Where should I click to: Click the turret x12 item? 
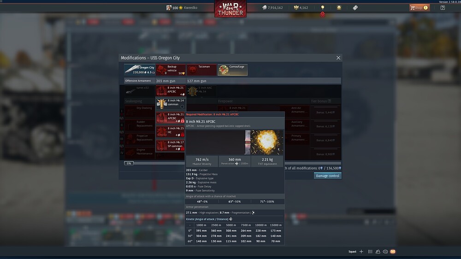(140, 91)
